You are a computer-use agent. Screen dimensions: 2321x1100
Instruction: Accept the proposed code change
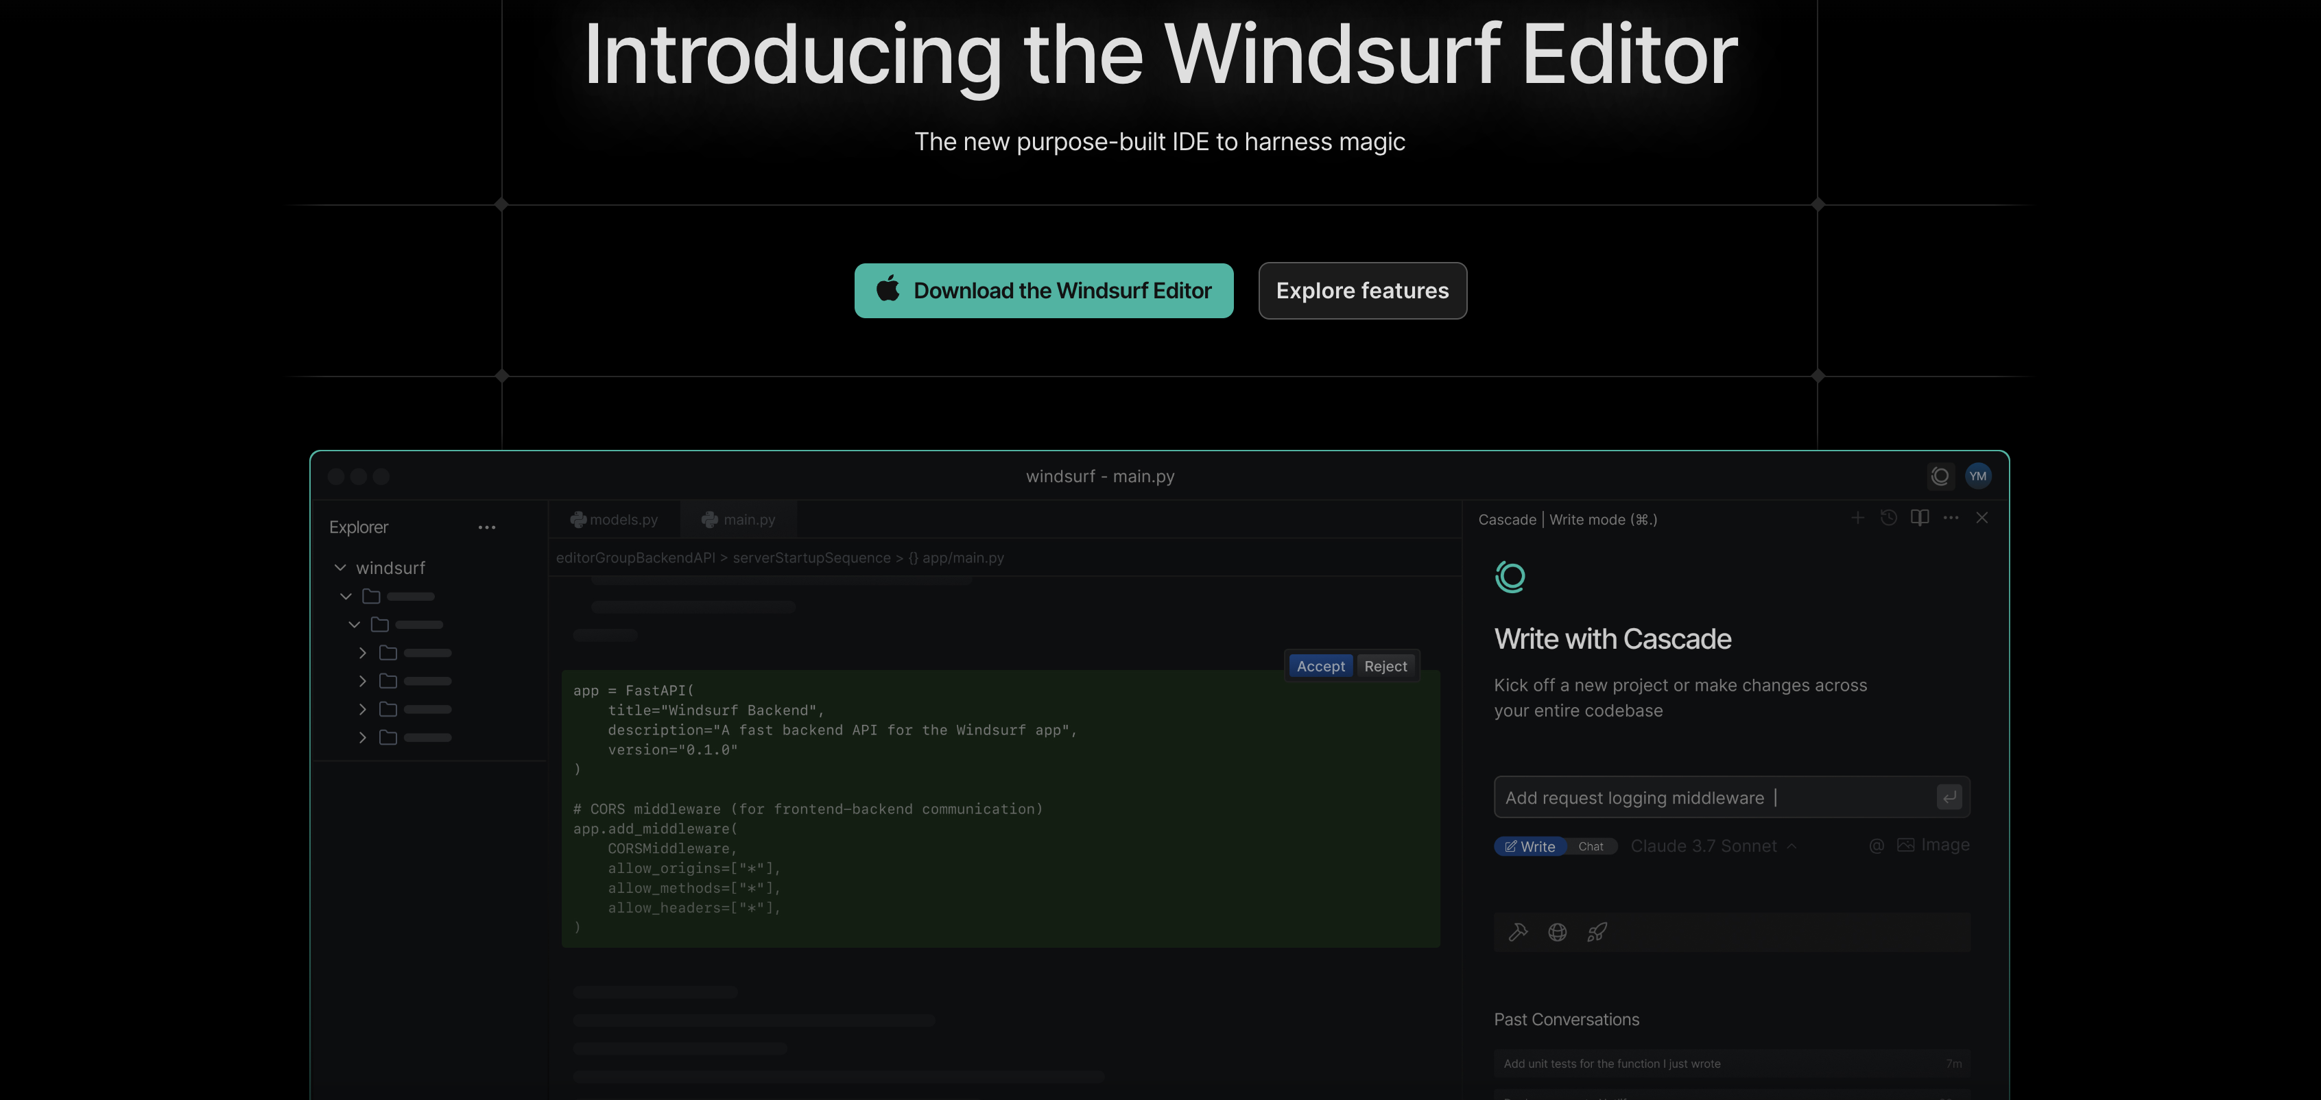pos(1320,667)
